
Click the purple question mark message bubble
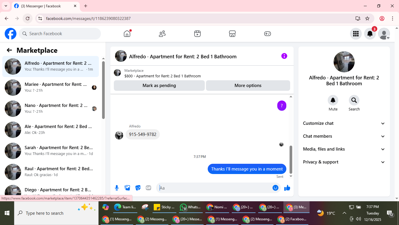(x=282, y=106)
